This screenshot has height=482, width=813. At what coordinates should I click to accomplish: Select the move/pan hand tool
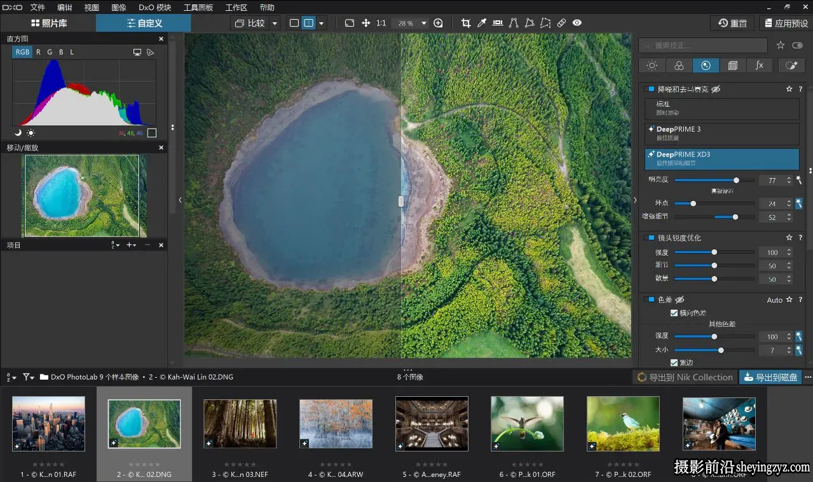tap(366, 23)
